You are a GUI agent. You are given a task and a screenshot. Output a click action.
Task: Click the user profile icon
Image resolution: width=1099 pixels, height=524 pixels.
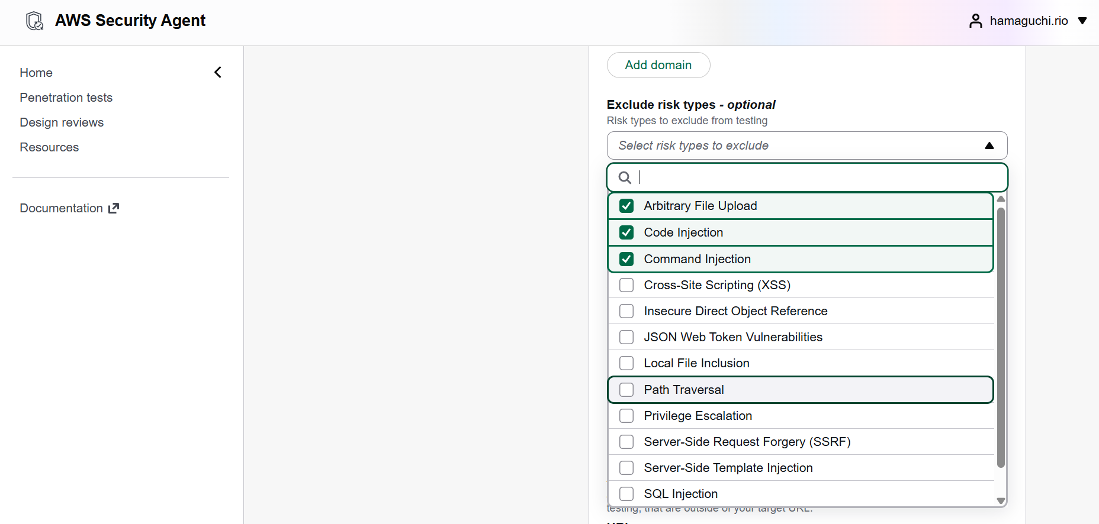[x=975, y=21]
